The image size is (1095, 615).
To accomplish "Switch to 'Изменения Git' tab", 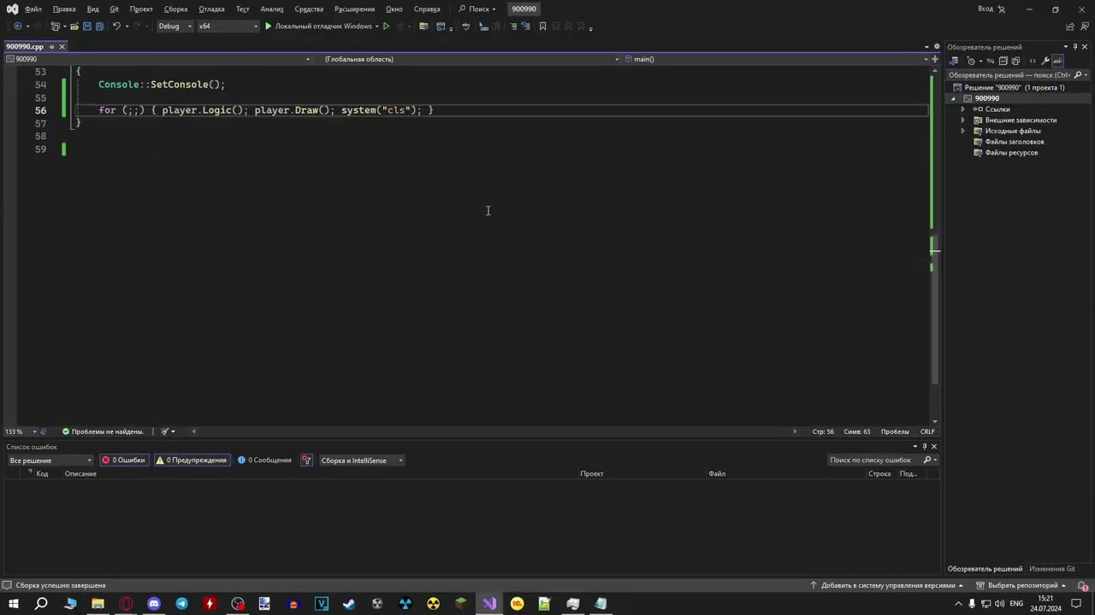I will 1052,569.
